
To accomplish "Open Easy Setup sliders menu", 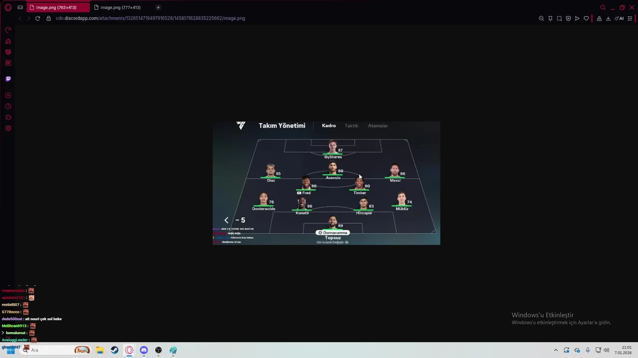I will click(630, 18).
